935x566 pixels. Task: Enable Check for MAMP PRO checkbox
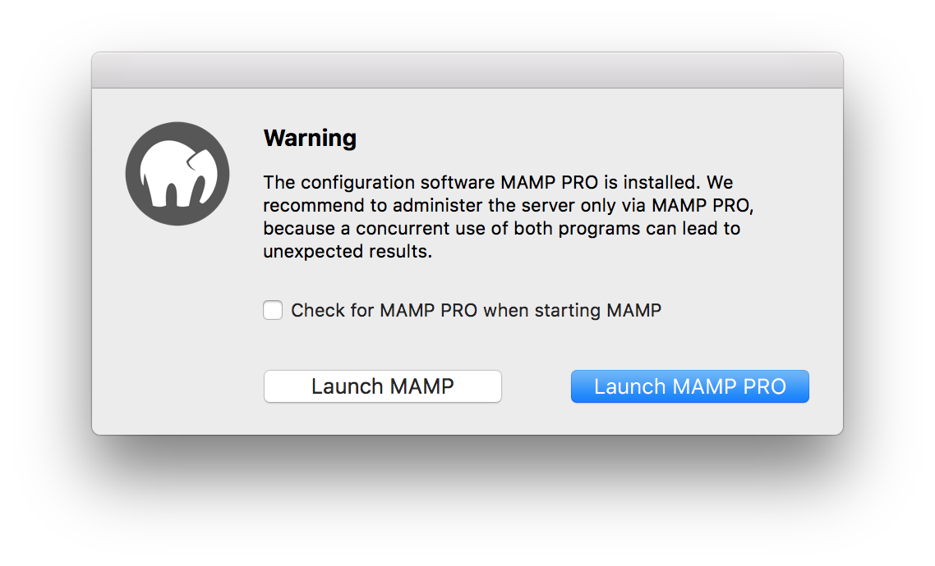coord(273,310)
